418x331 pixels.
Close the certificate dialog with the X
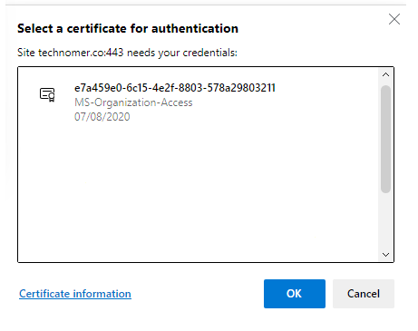pyautogui.click(x=394, y=19)
